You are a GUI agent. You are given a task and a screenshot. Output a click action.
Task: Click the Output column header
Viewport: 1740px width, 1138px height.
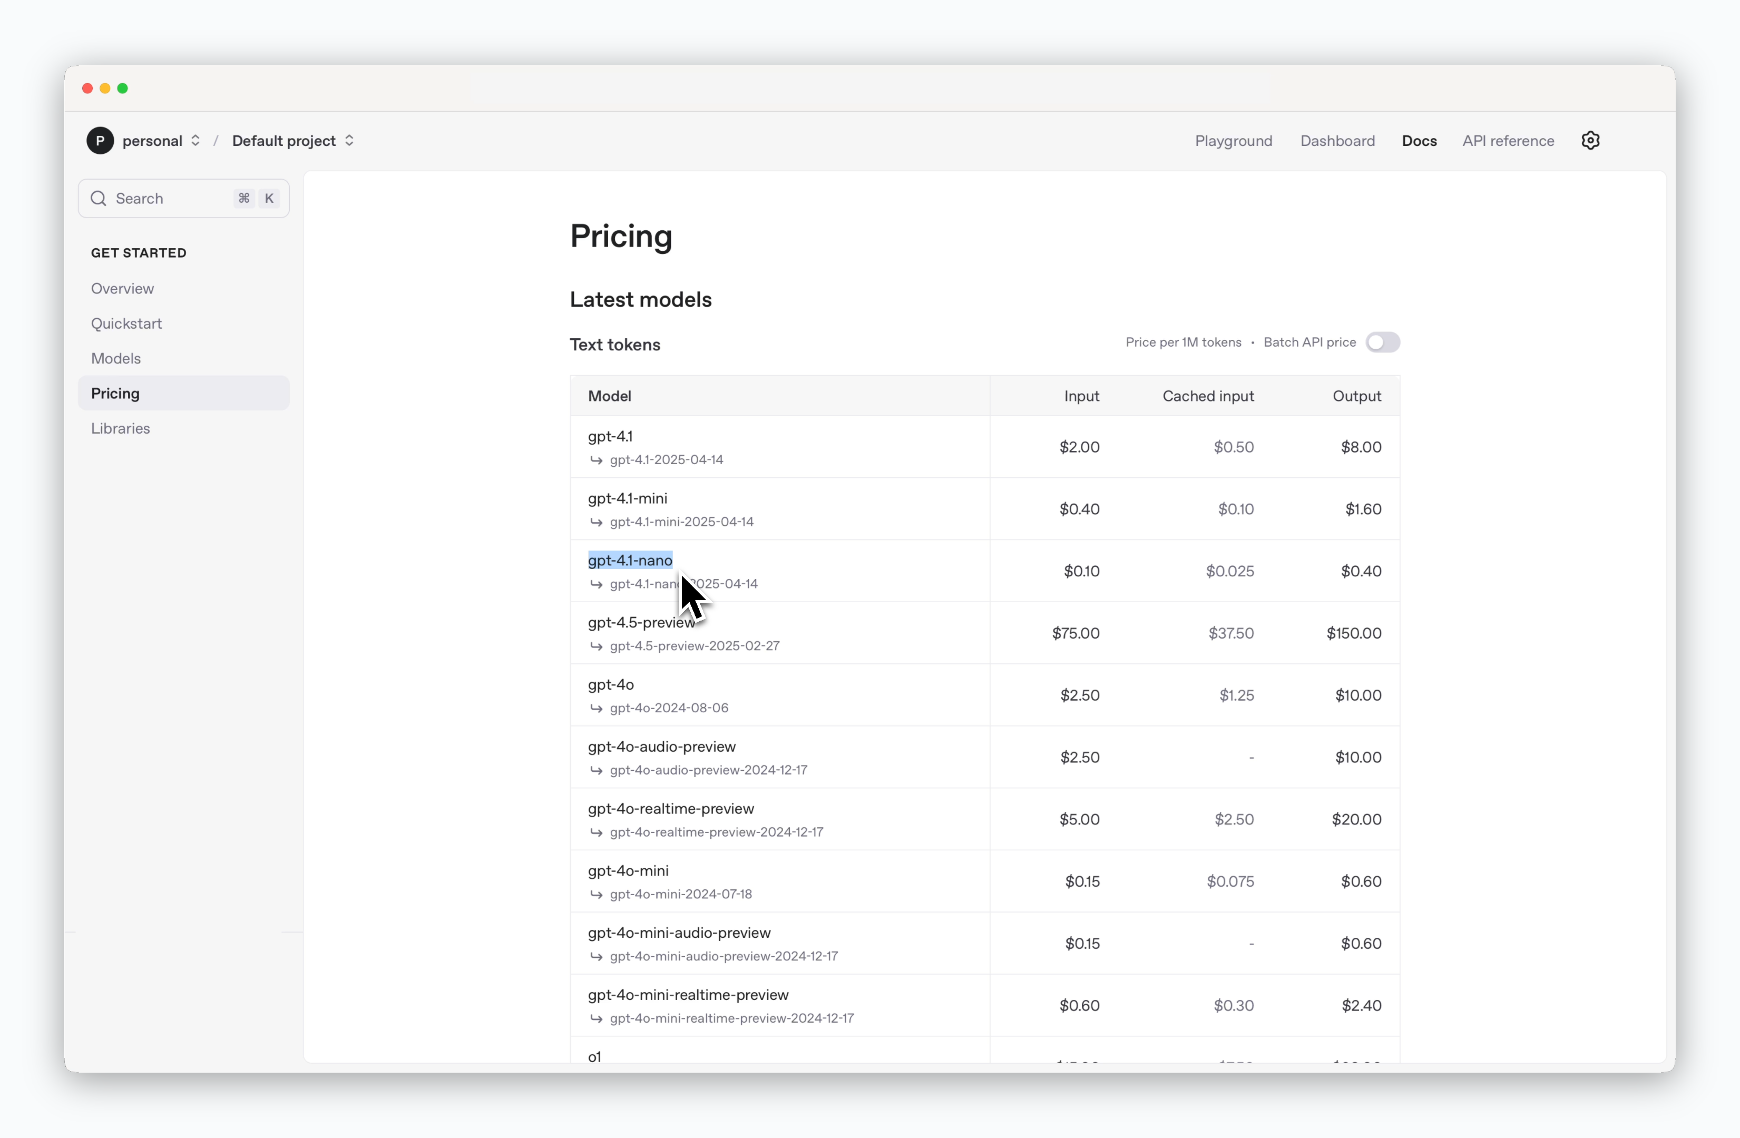[1357, 396]
